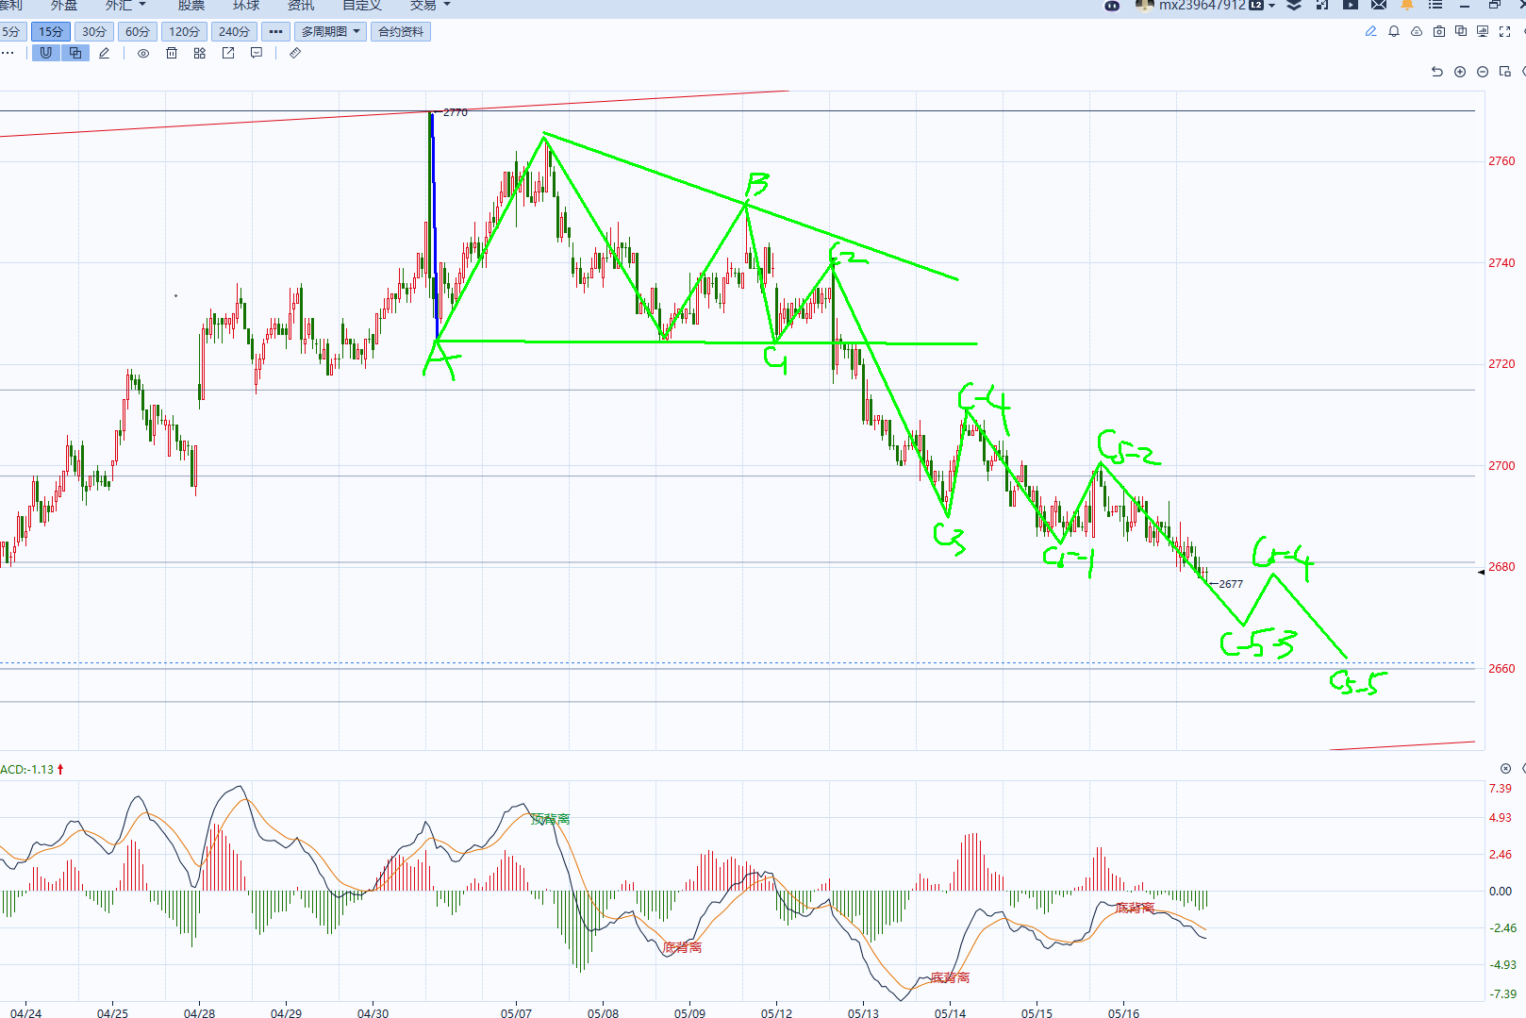Zoom out chart with minus circle icon
The height and width of the screenshot is (1018, 1526).
(x=1483, y=72)
